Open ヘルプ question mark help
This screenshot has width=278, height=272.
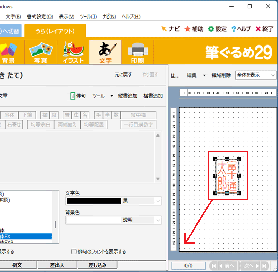(241, 29)
